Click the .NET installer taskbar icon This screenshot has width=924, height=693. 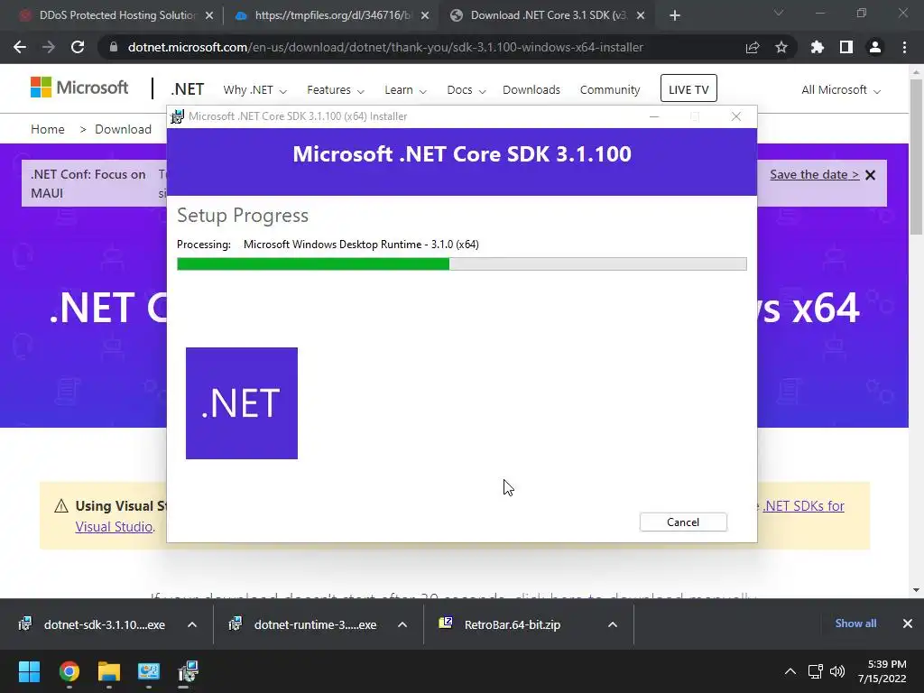[x=188, y=671]
